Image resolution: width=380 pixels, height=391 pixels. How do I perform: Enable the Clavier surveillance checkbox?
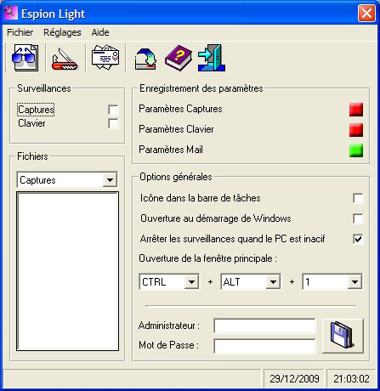click(x=113, y=123)
